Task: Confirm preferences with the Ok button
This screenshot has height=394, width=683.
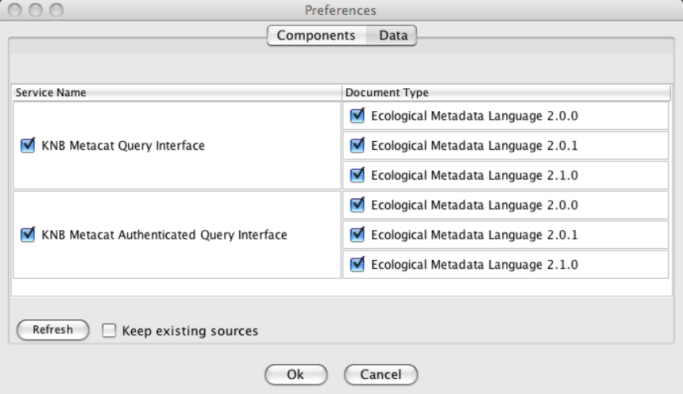Action: [x=295, y=374]
